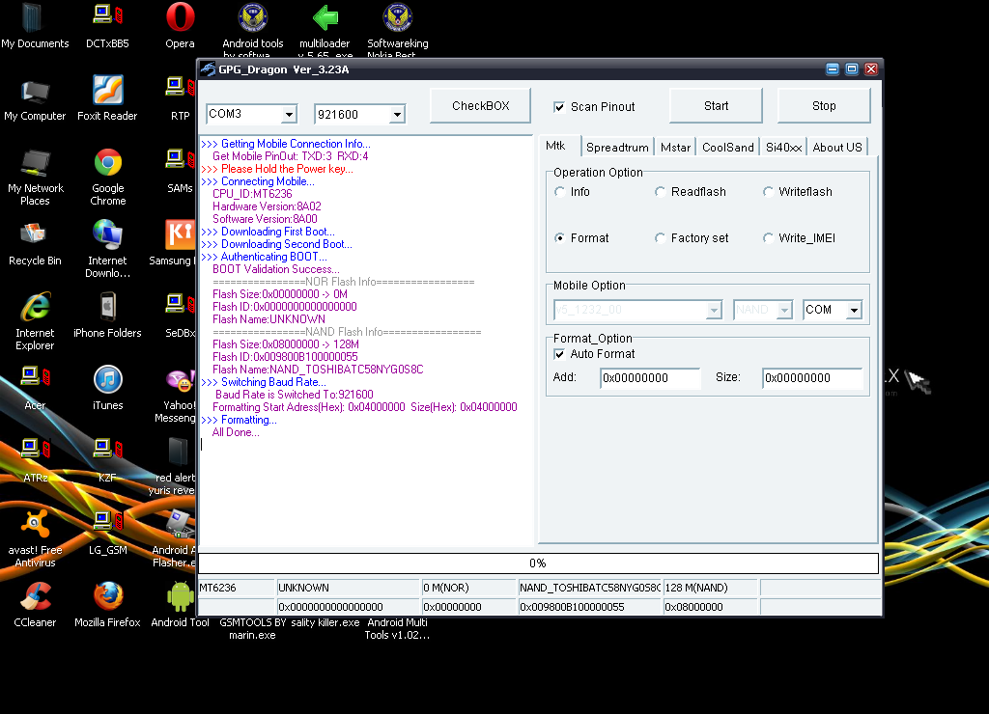Image resolution: width=989 pixels, height=714 pixels.
Task: Expand the COM3 port dropdown
Action: click(x=288, y=115)
